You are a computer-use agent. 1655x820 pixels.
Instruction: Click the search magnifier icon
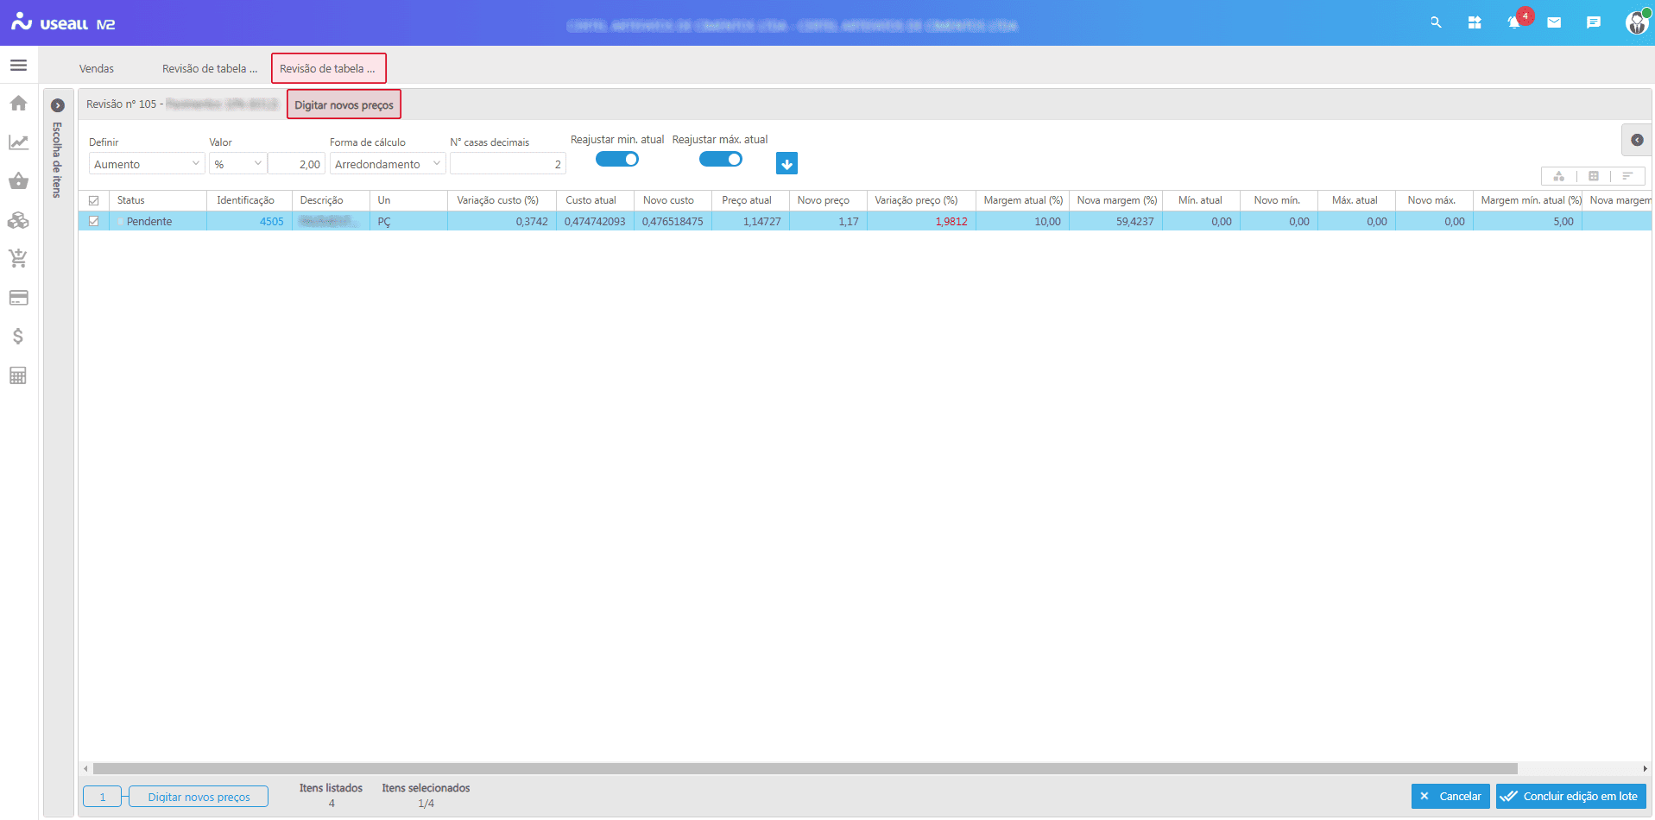click(1436, 23)
